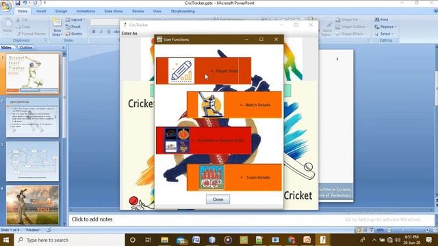Select slide 1 Cricket Team Tracker thumbnail
Image resolution: width=438 pixels, height=246 pixels.
tap(32, 74)
